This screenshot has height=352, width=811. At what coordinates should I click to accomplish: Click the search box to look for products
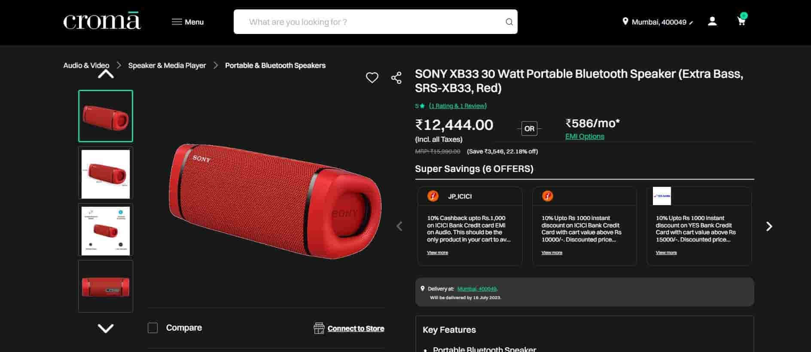[369, 22]
